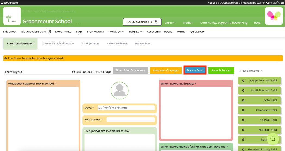Click the profile avatar placeholder
The width and height of the screenshot is (285, 151).
[120, 90]
